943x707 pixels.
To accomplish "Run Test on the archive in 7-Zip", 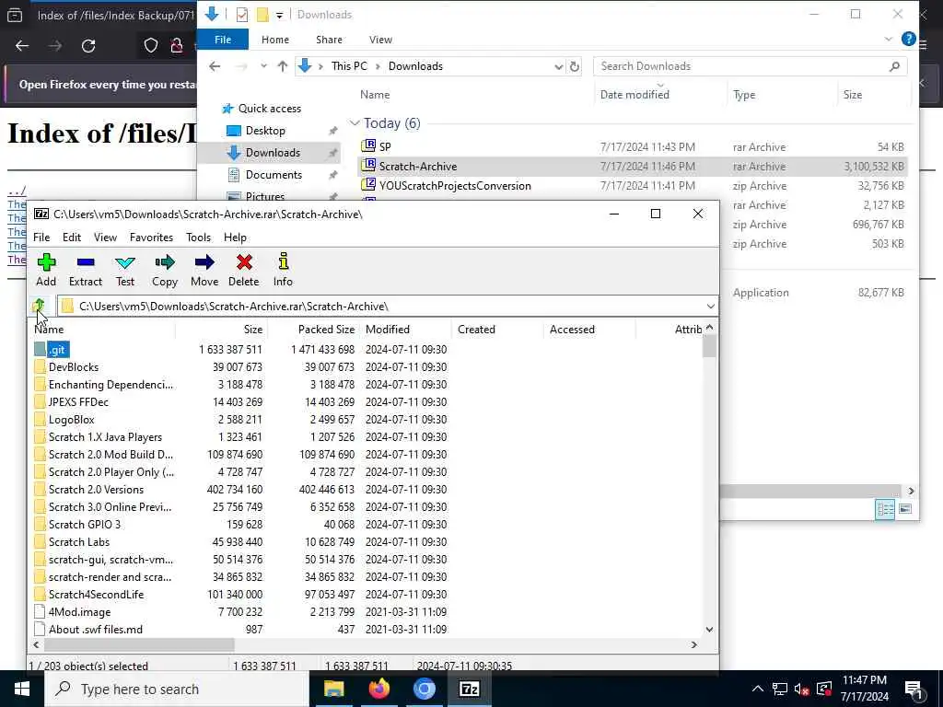I will pyautogui.click(x=125, y=270).
